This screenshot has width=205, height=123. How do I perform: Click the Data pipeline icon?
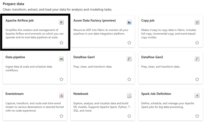[61, 59]
